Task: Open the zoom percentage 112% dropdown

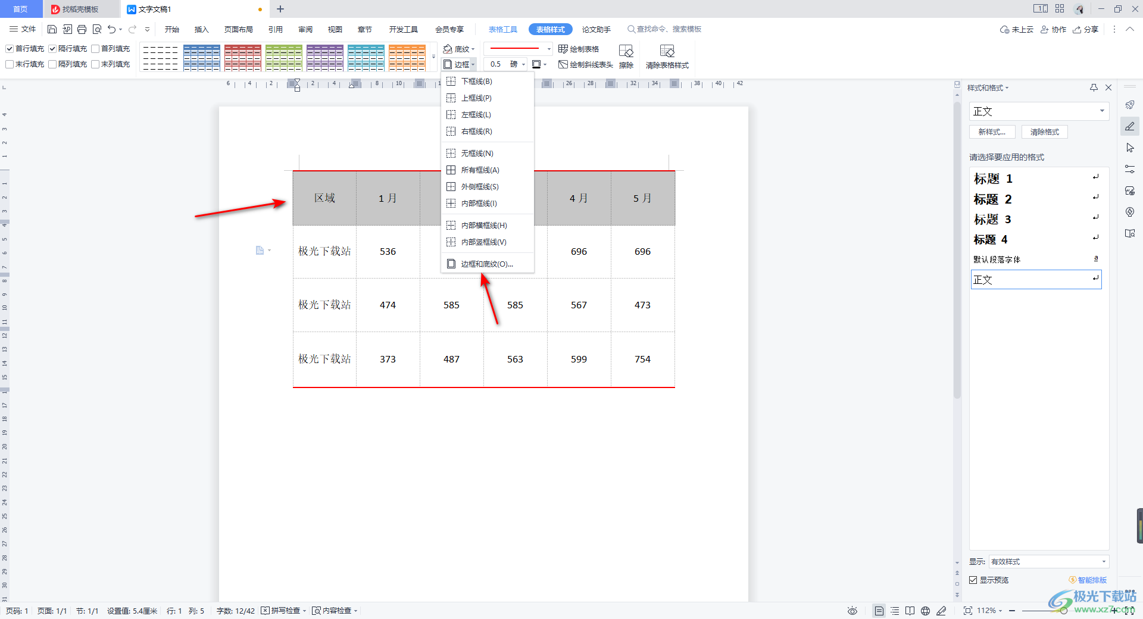Action: coord(989,611)
